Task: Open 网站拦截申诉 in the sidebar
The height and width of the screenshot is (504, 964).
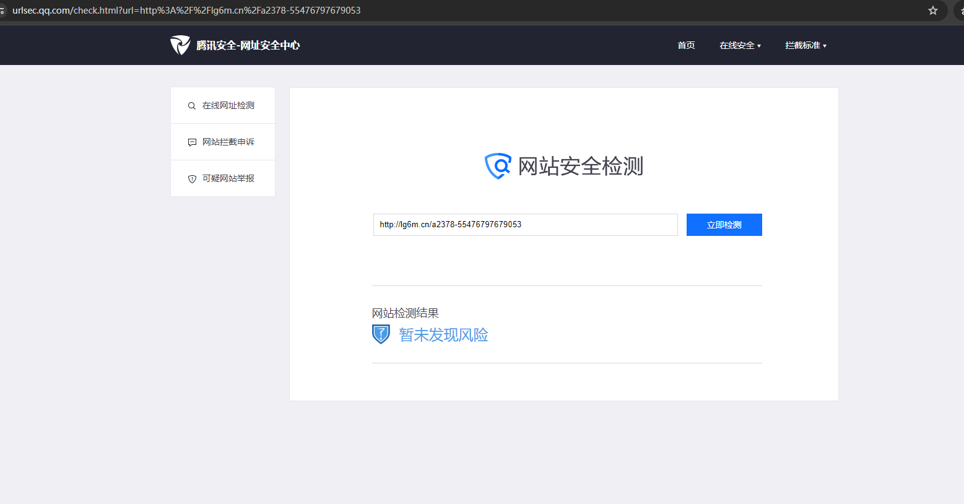Action: point(223,142)
